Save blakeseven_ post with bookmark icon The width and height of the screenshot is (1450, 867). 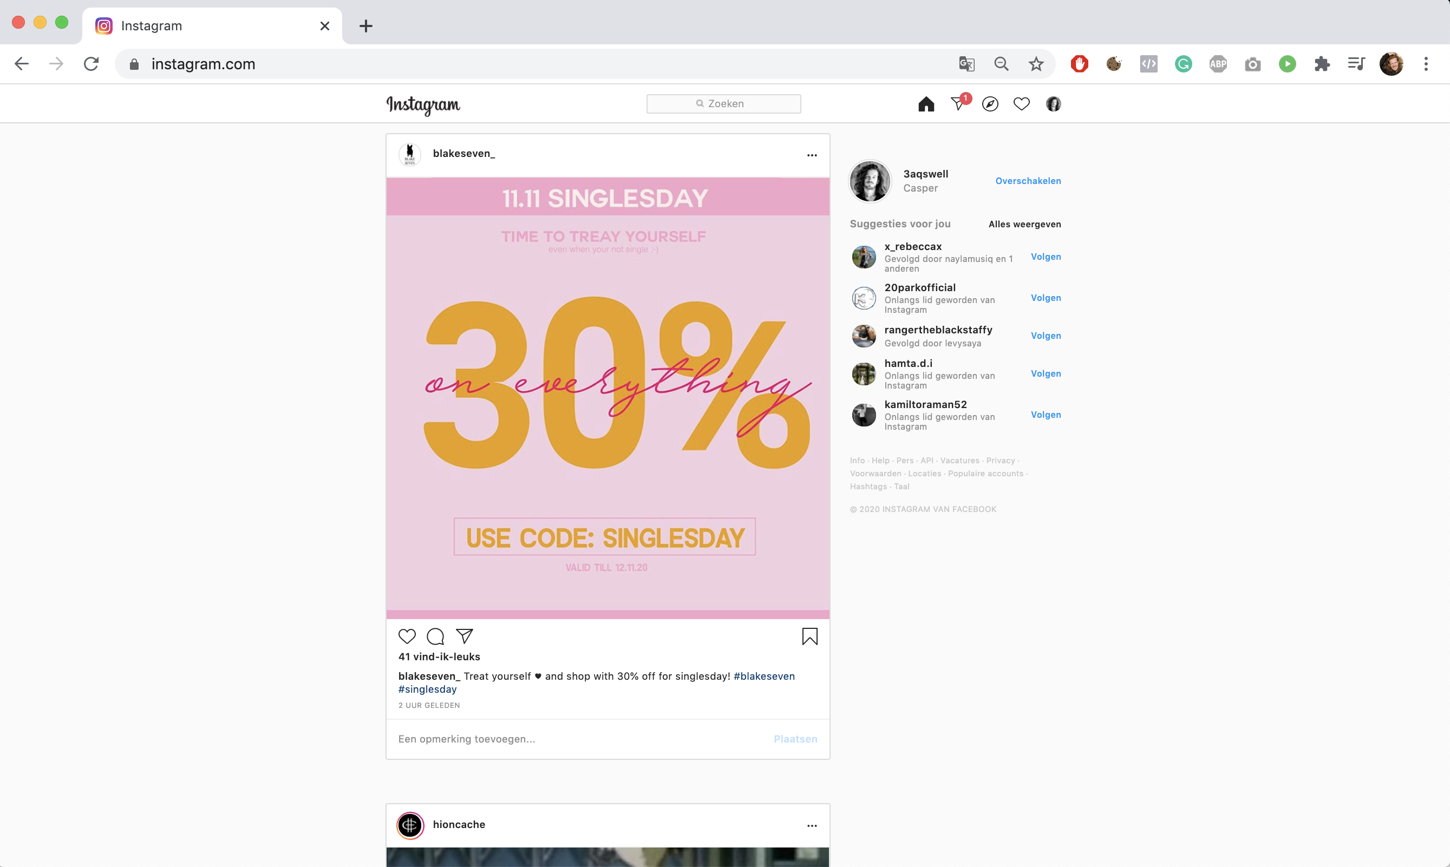(x=809, y=636)
